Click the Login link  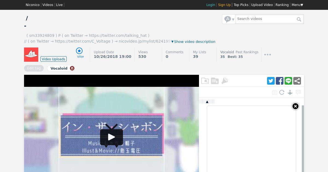pyautogui.click(x=211, y=5)
